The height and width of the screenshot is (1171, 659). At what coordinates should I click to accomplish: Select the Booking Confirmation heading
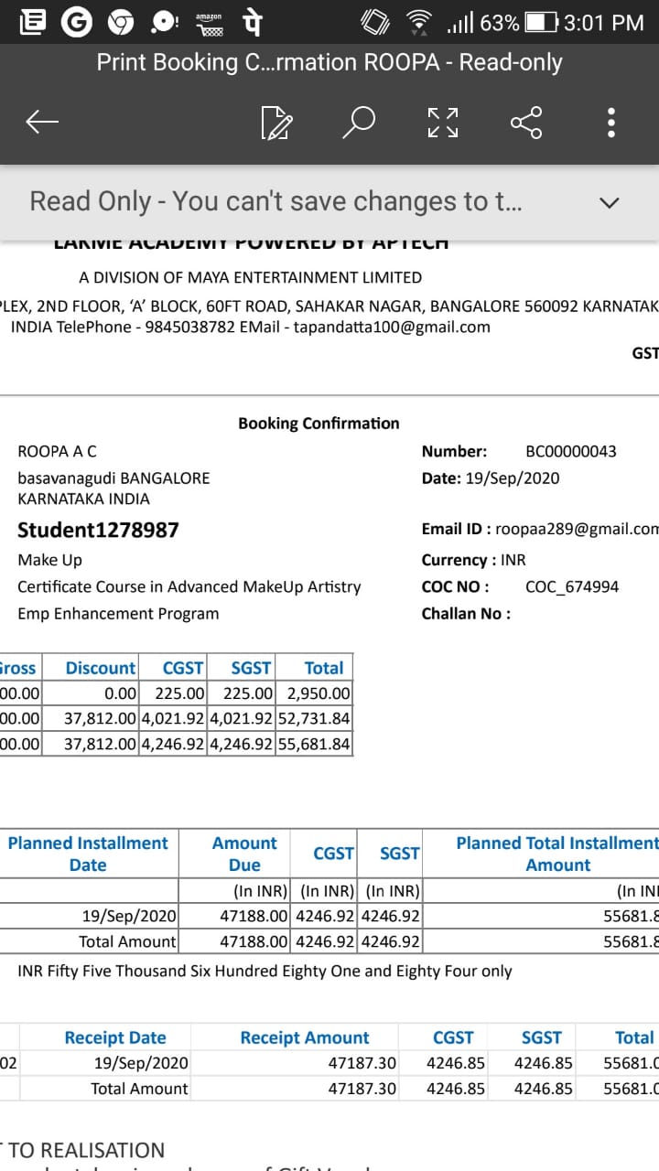click(319, 424)
